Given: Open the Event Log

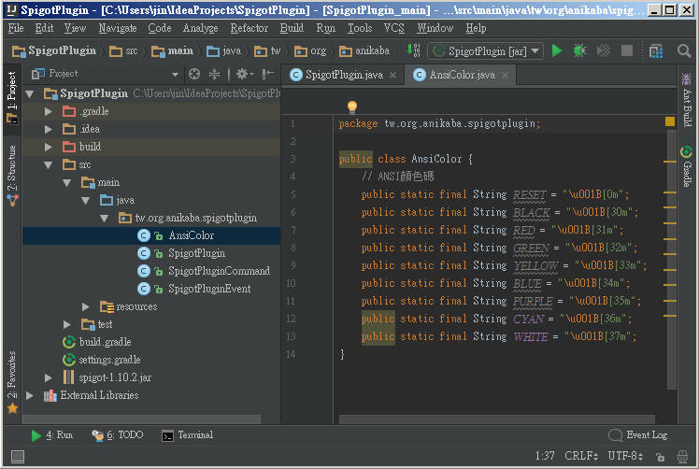Looking at the screenshot, I should point(638,435).
